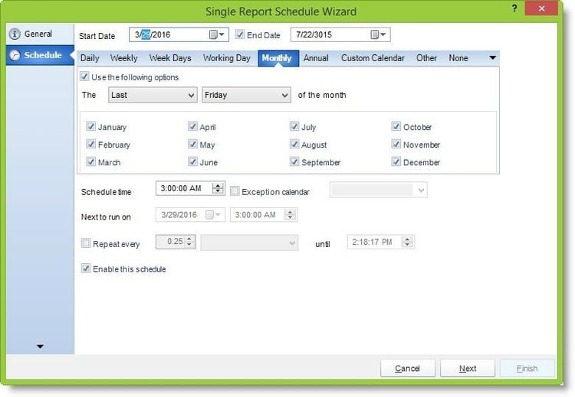Uncheck the March checkbox
Screen dimensions: 575x397
[x=90, y=161]
